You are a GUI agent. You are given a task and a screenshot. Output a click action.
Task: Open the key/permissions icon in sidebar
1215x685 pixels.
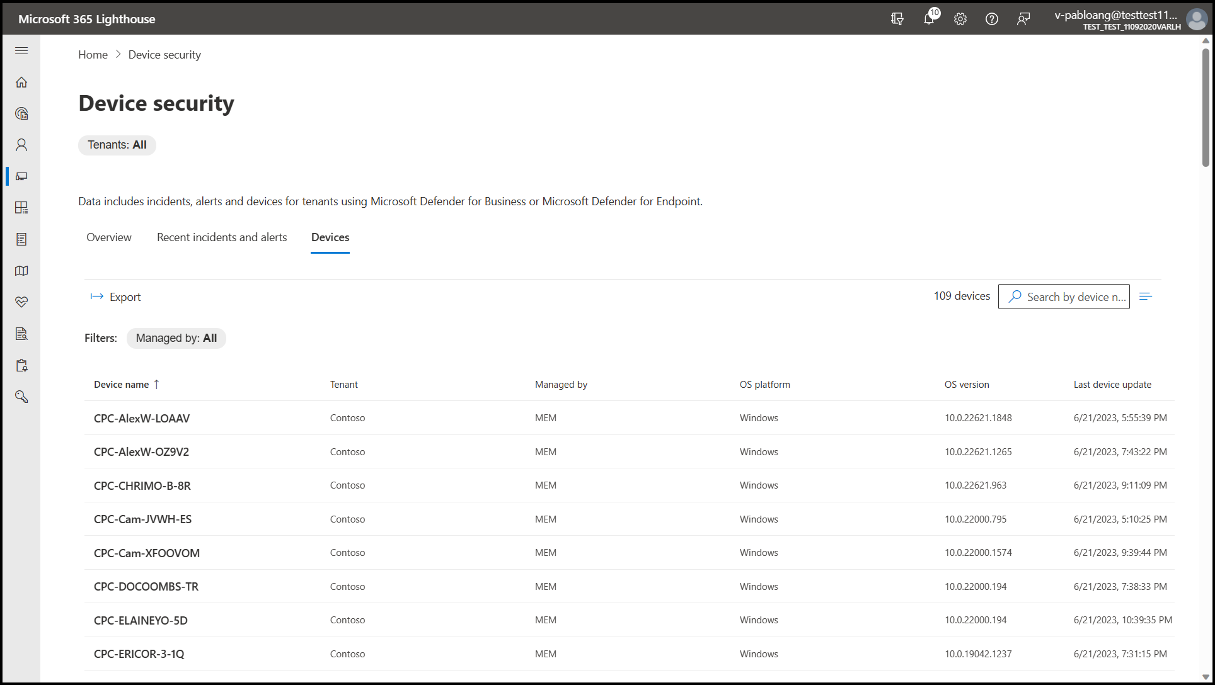click(x=21, y=397)
